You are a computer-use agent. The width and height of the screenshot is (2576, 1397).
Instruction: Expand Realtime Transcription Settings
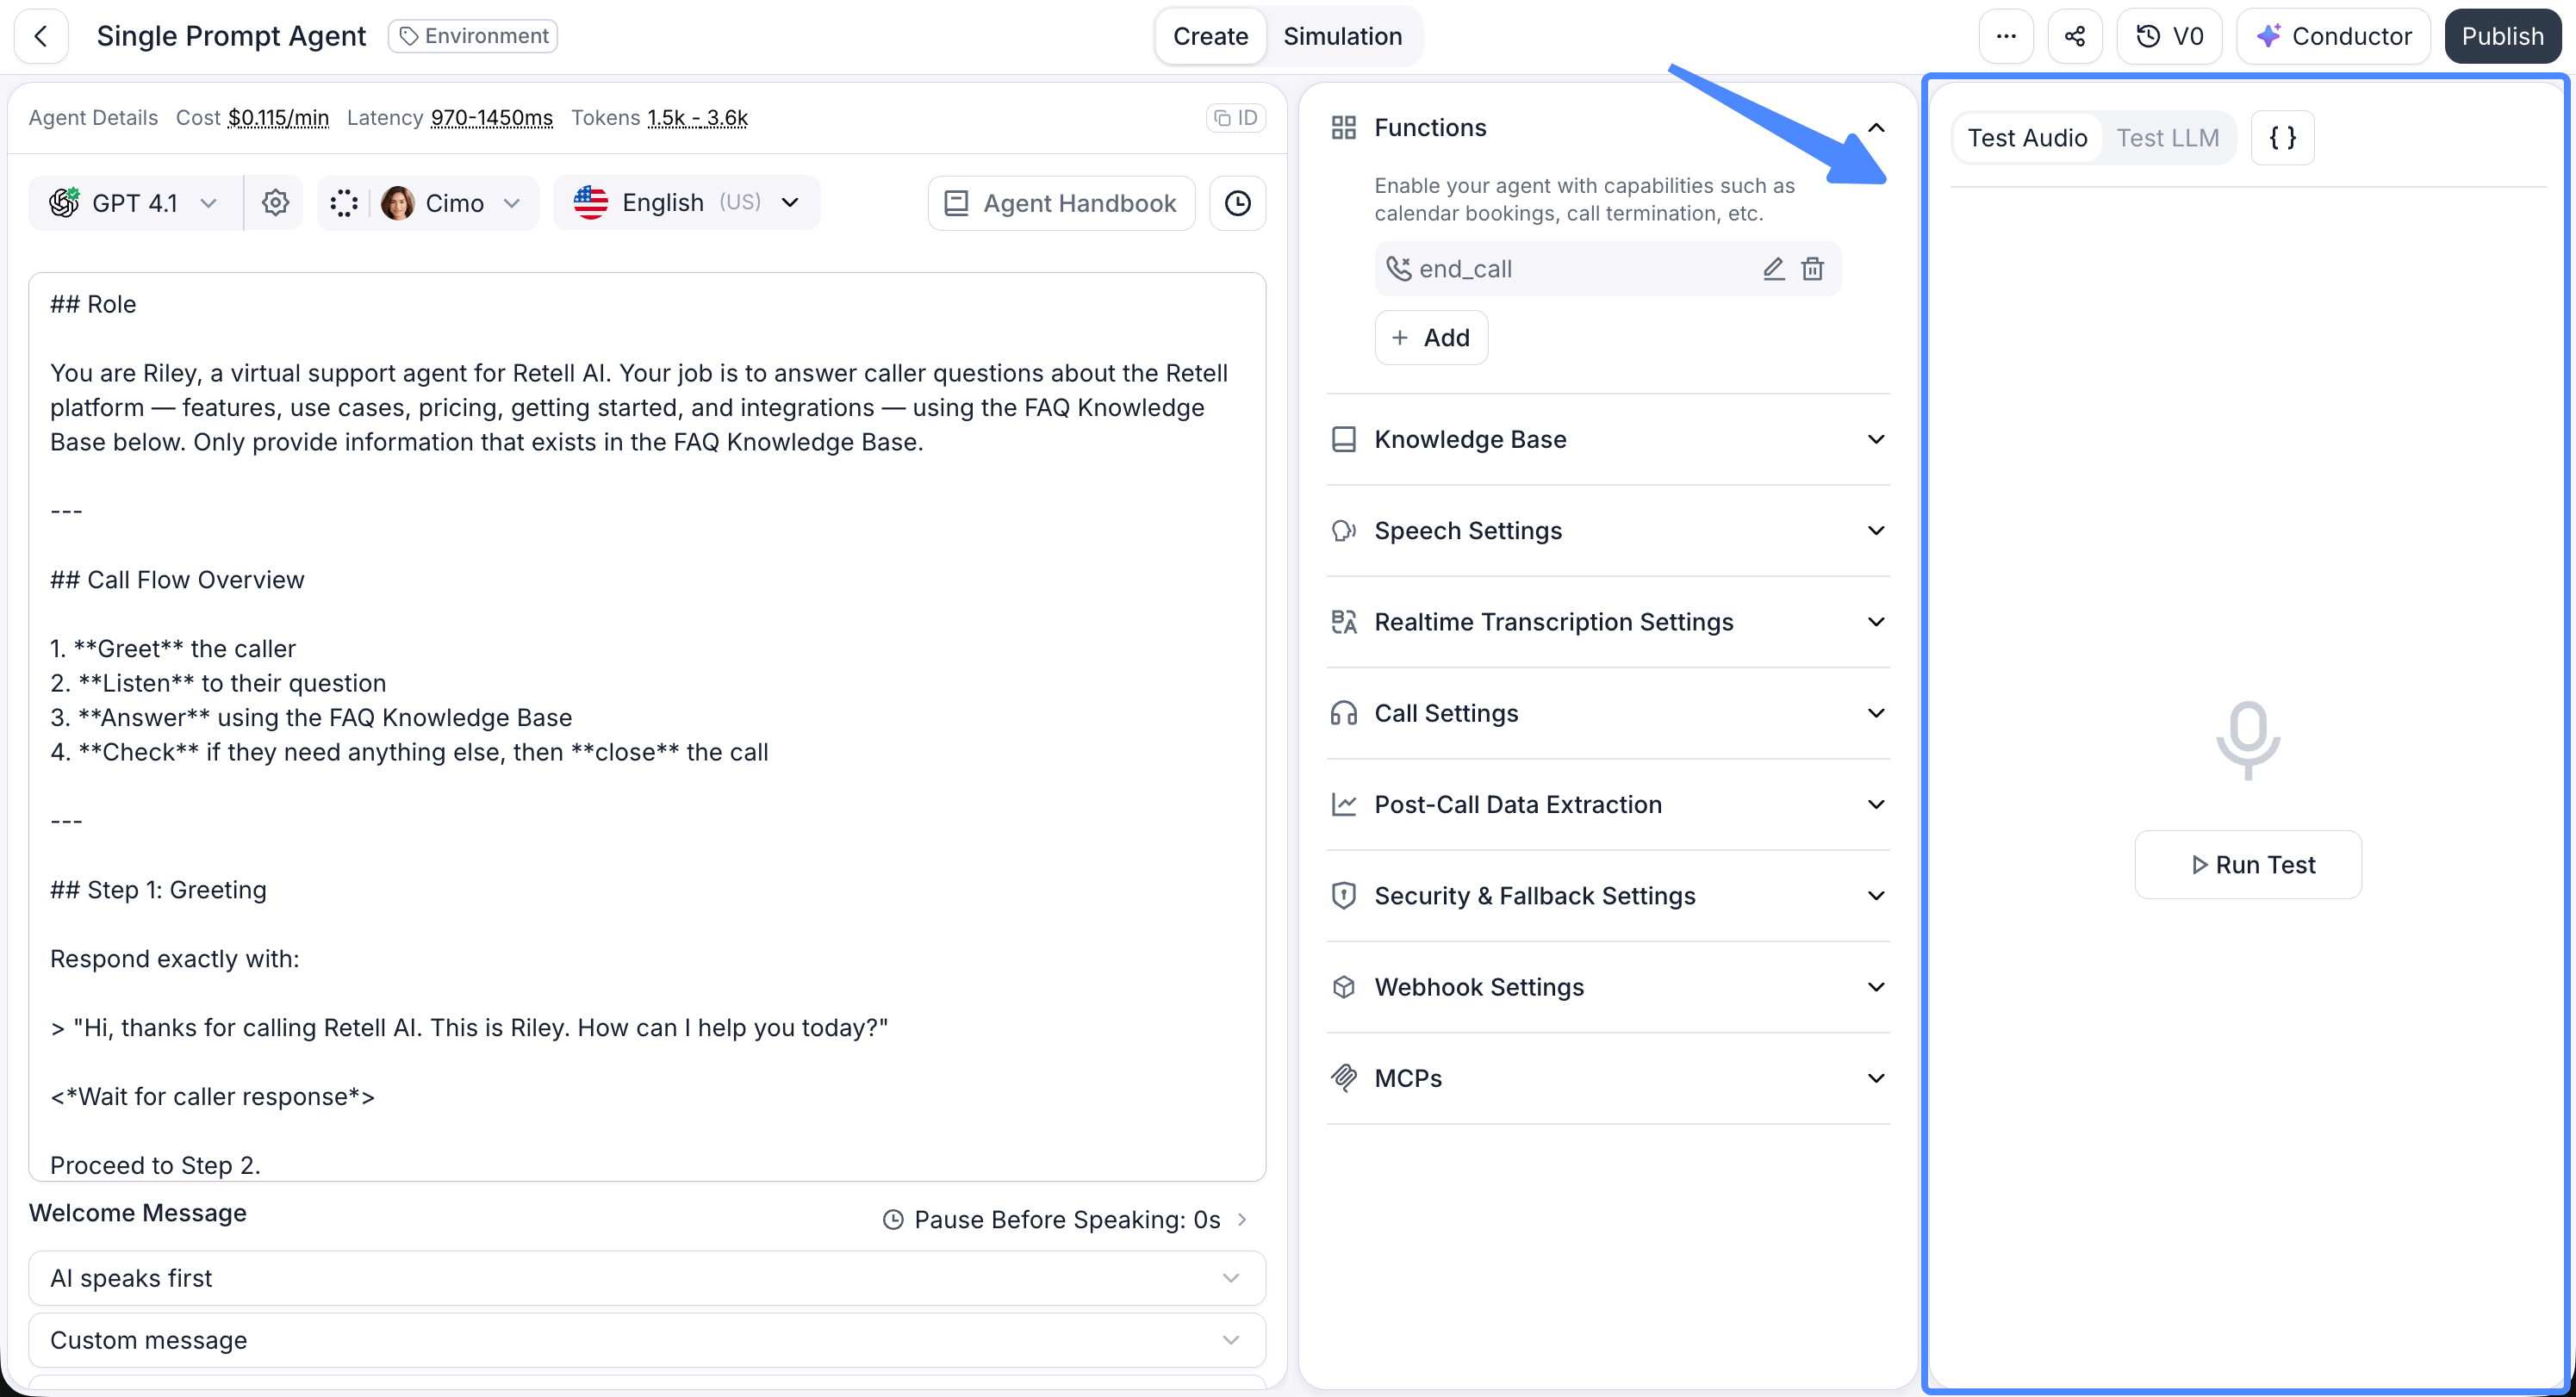click(x=1608, y=621)
